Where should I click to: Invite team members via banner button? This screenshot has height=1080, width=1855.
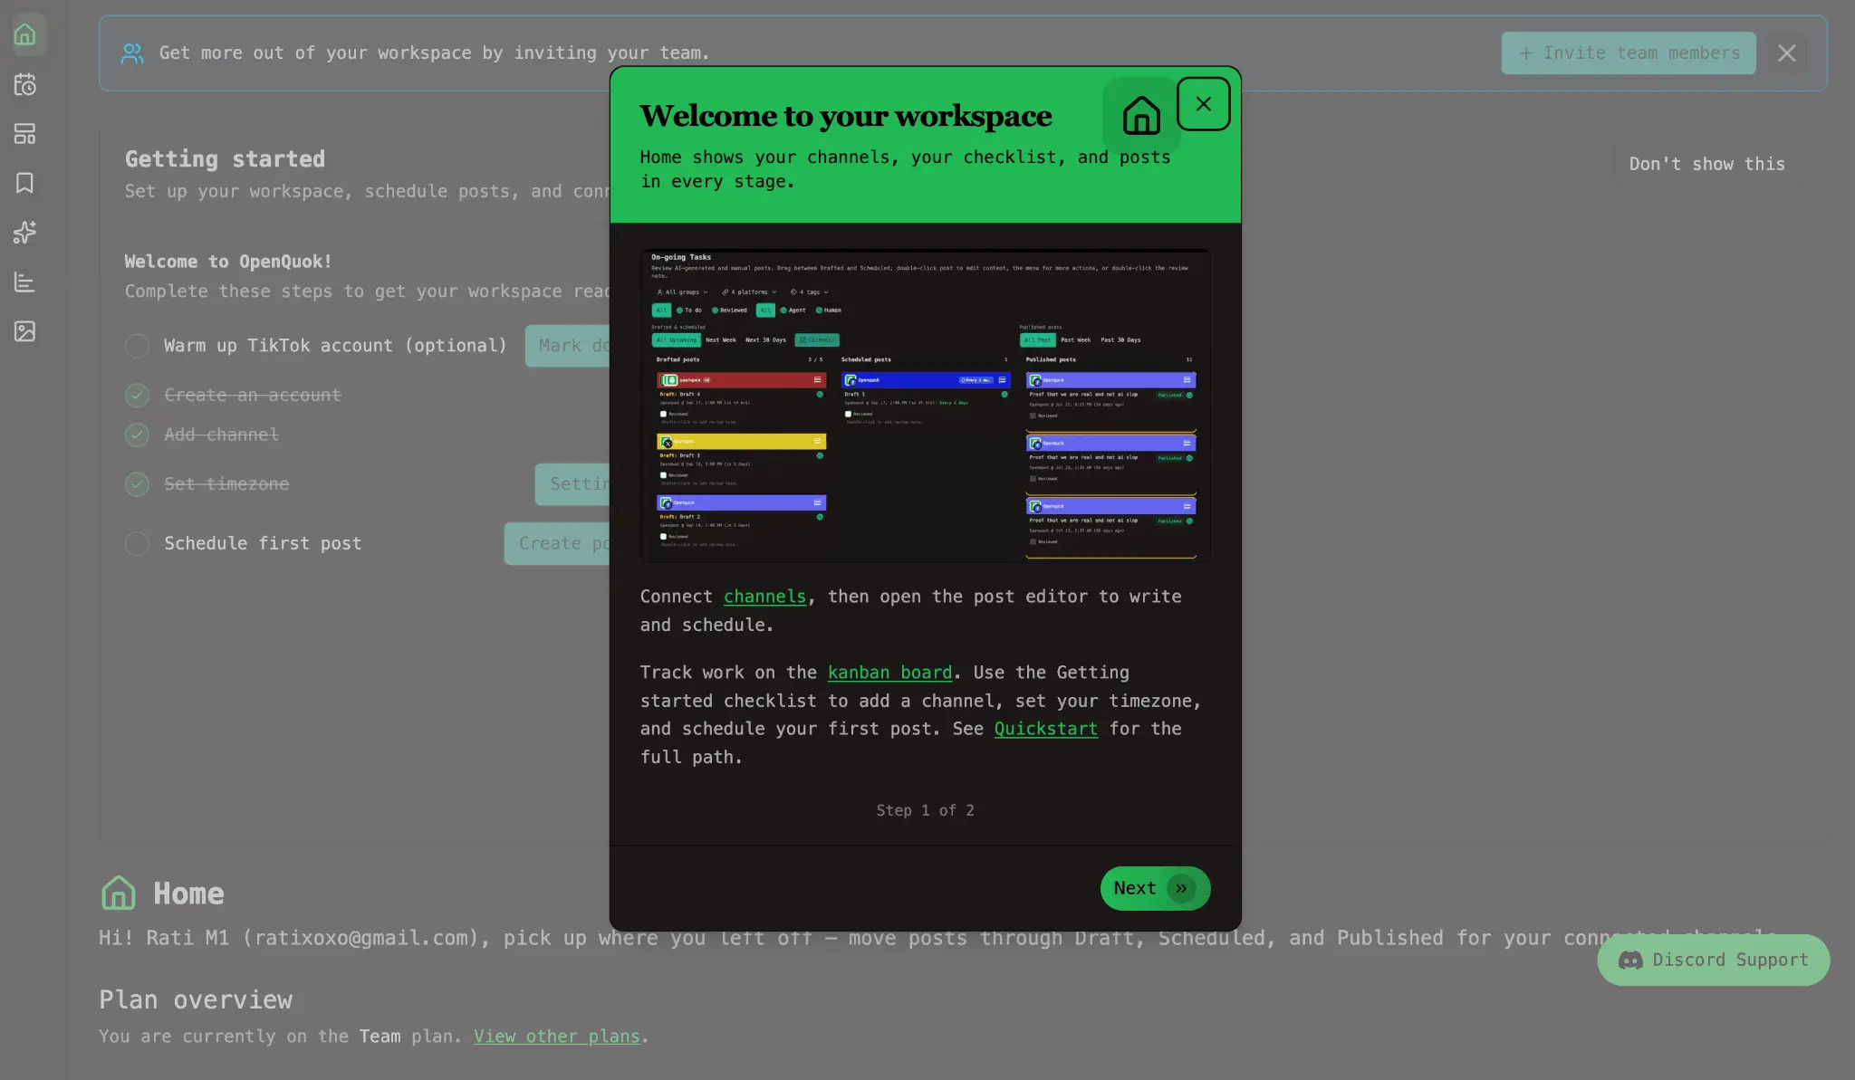coord(1628,53)
